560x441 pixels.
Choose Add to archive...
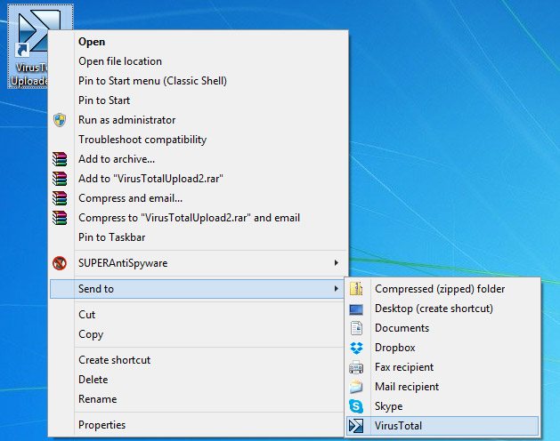point(198,159)
